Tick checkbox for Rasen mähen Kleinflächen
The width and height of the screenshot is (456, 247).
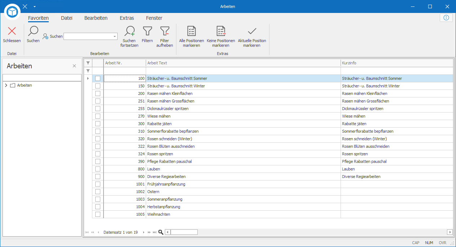(x=98, y=93)
